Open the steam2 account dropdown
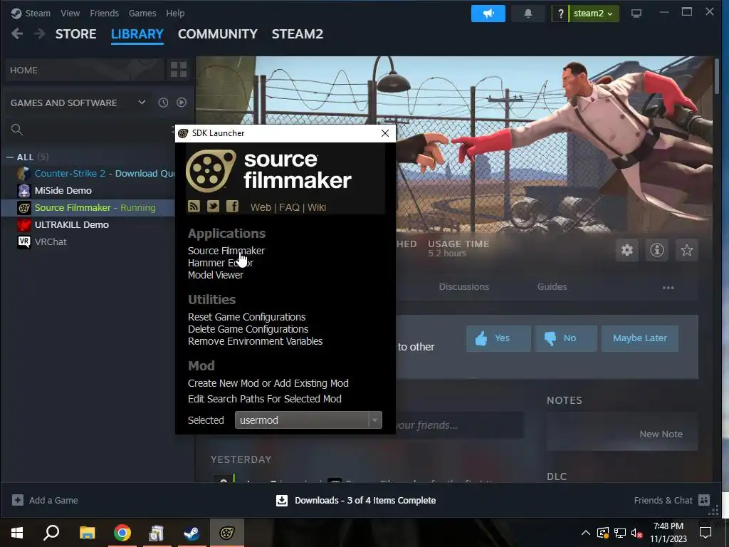This screenshot has height=547, width=729. tap(593, 14)
